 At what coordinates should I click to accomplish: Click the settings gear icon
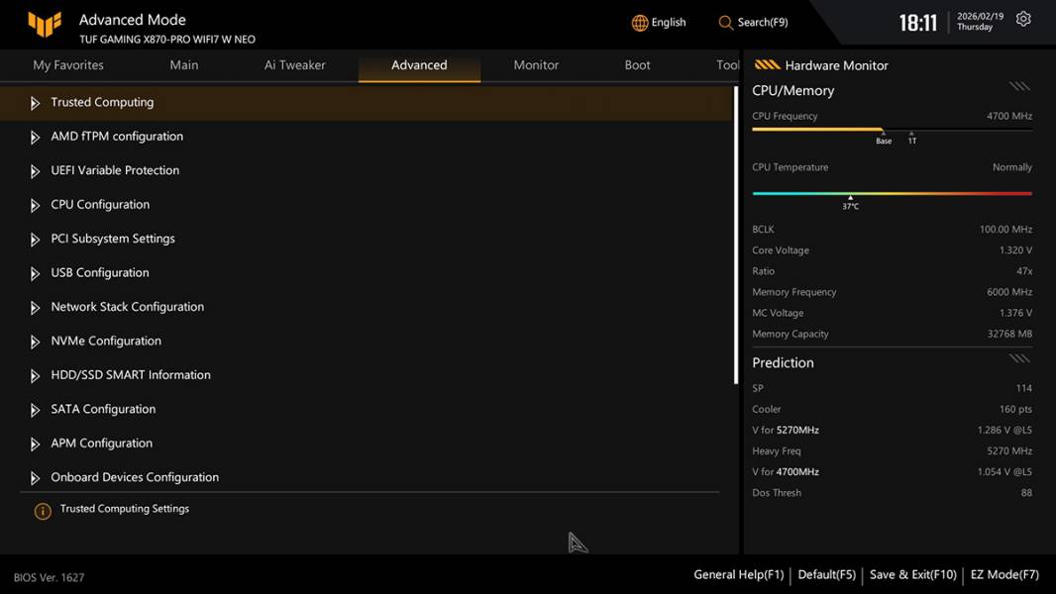click(x=1023, y=20)
